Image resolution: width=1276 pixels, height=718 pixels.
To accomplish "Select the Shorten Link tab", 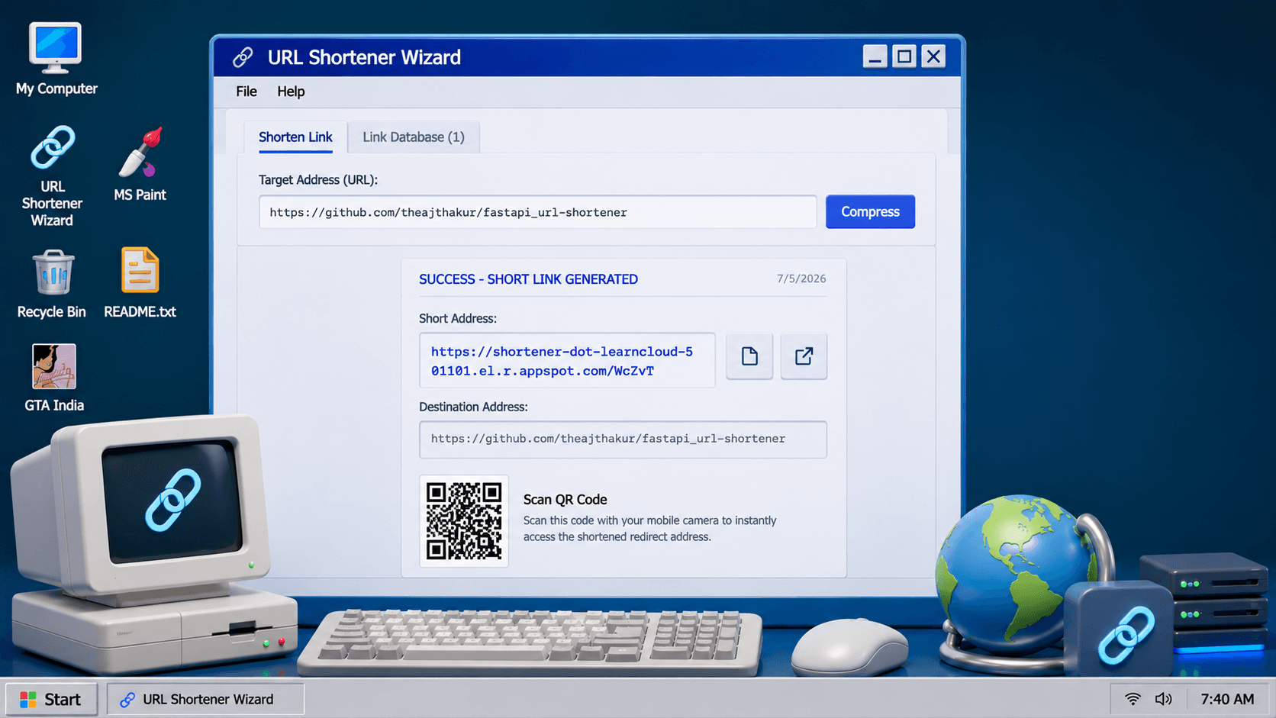I will 295,137.
